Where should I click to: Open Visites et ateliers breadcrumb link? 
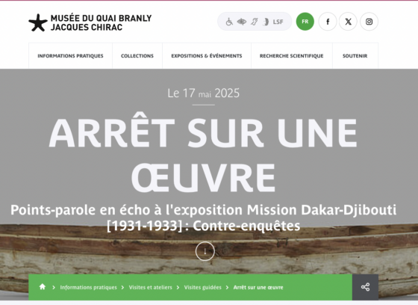150,287
